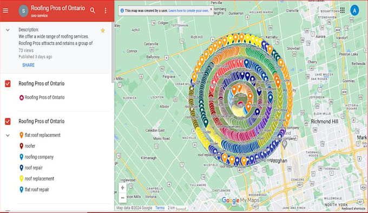Star this map with the yellow star icon
This screenshot has height=213, width=368.
[103, 30]
